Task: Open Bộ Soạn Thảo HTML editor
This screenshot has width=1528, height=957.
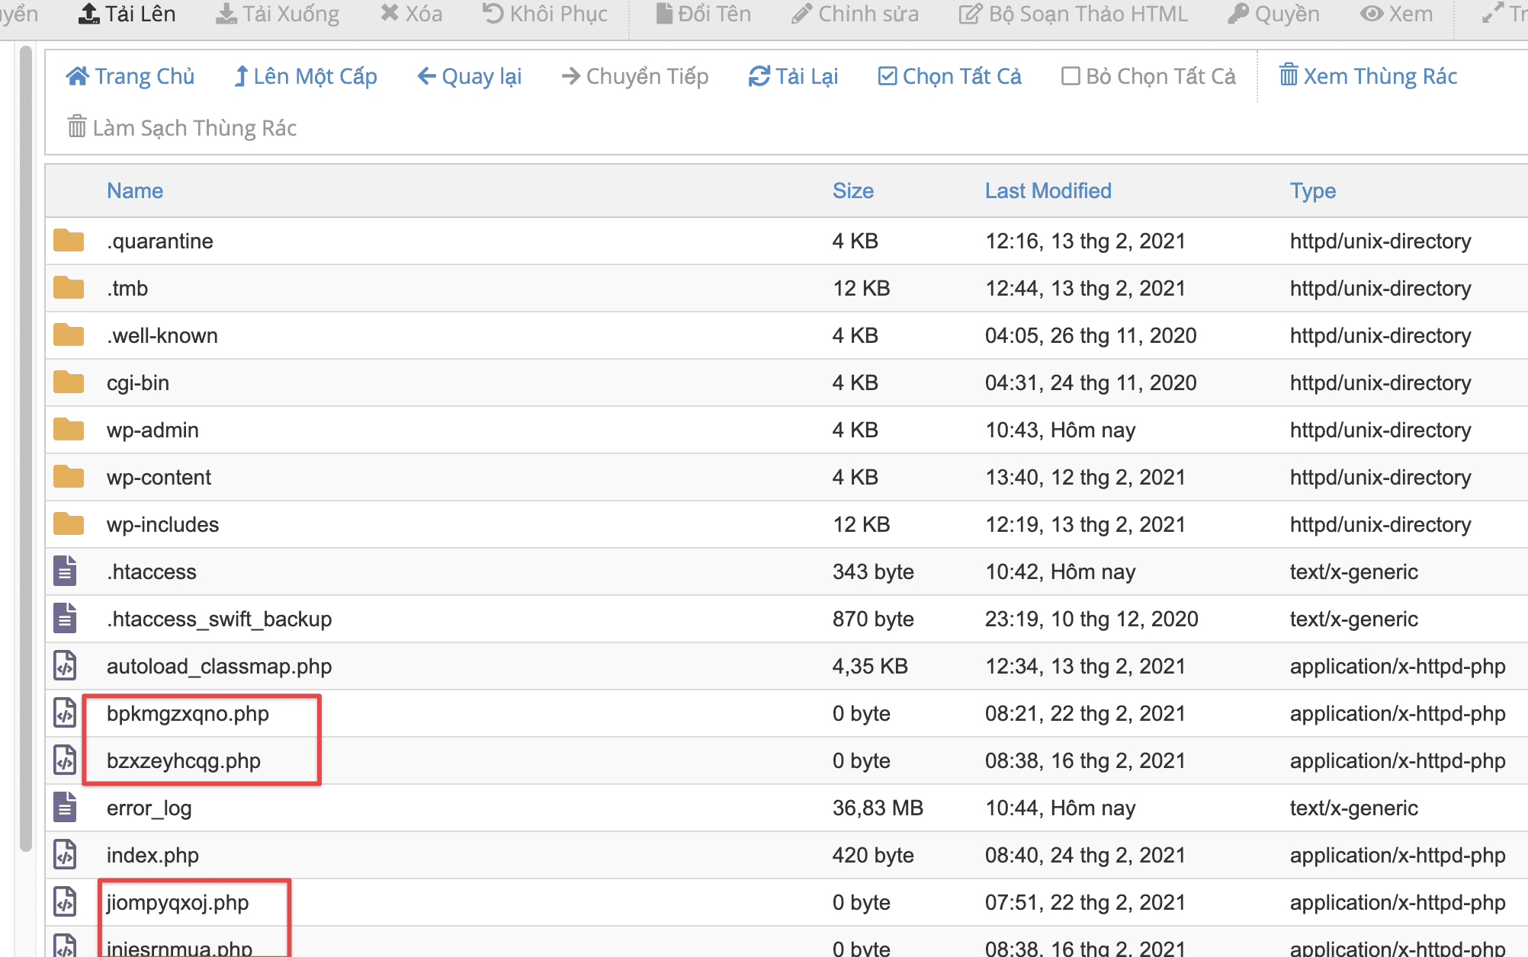Action: pyautogui.click(x=1073, y=14)
